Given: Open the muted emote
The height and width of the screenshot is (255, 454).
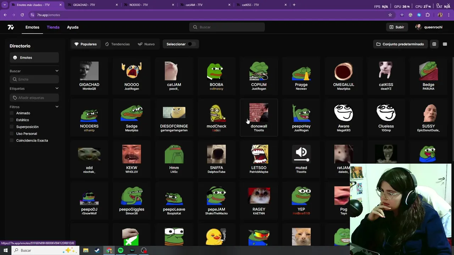Looking at the screenshot, I should (301, 159).
